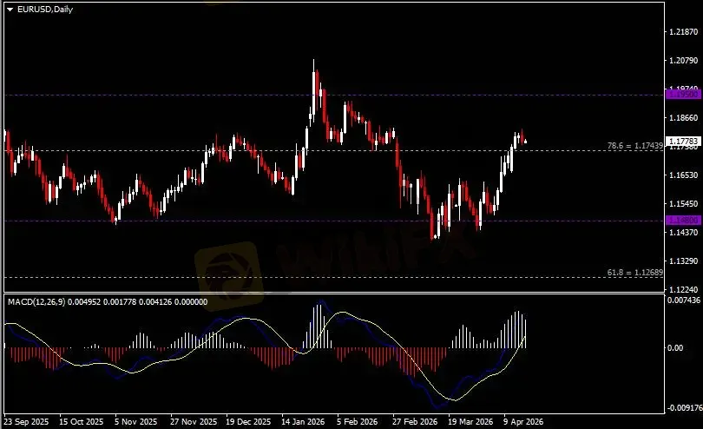Click the purple 1.14800 price level tag
This screenshot has width=703, height=429.
(683, 220)
